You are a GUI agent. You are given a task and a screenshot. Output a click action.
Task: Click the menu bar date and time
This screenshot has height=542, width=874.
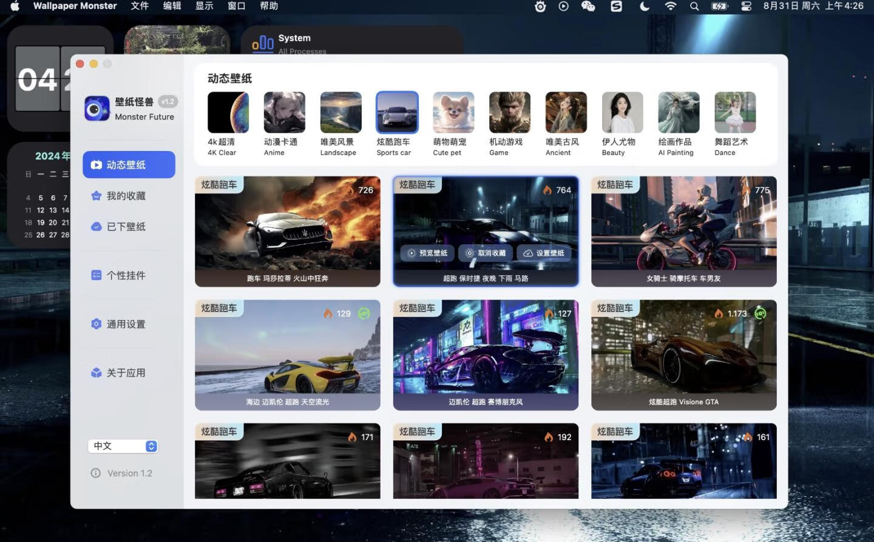point(813,6)
